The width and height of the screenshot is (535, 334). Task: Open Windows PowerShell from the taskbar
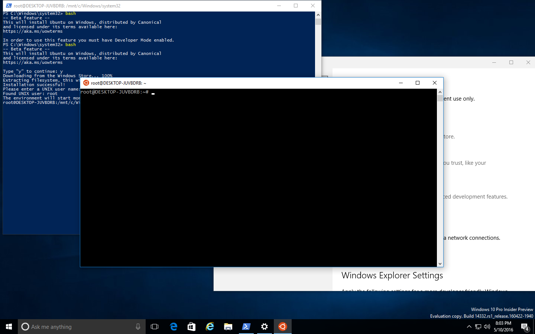pos(246,327)
